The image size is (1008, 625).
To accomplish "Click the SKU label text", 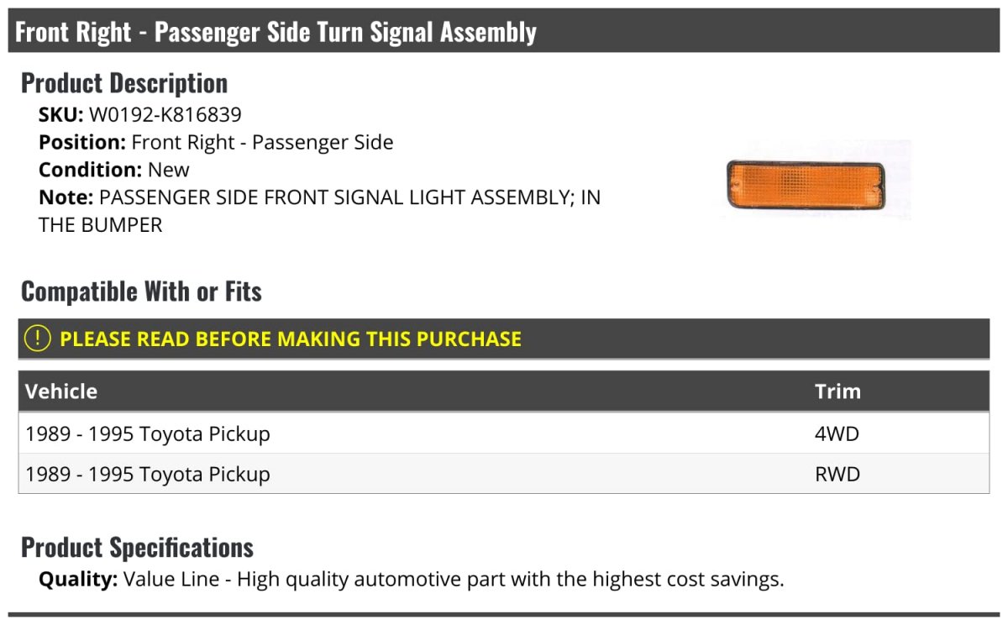I will tap(61, 115).
